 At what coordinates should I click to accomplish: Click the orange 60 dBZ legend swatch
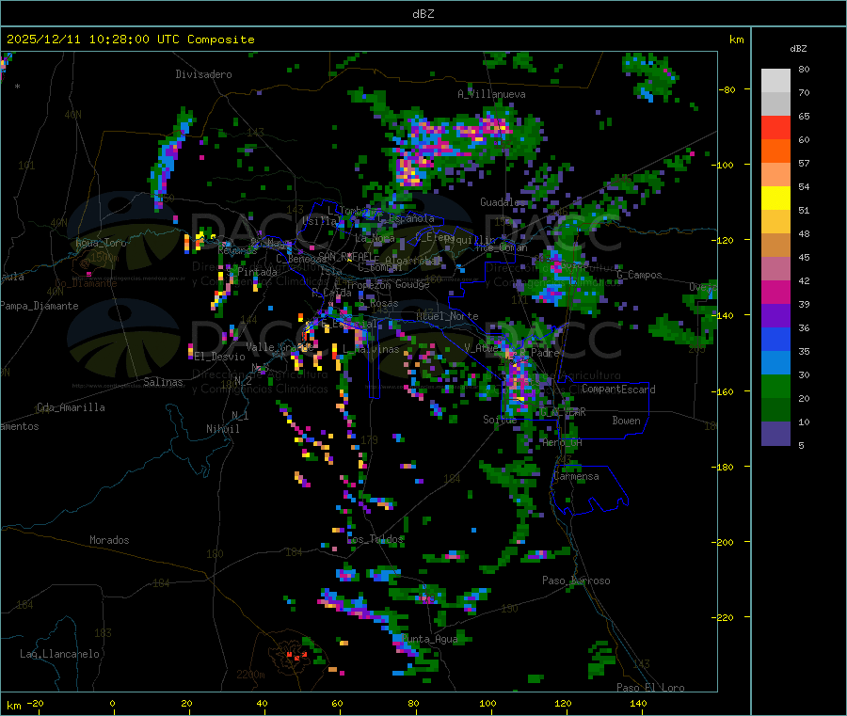[x=775, y=151]
